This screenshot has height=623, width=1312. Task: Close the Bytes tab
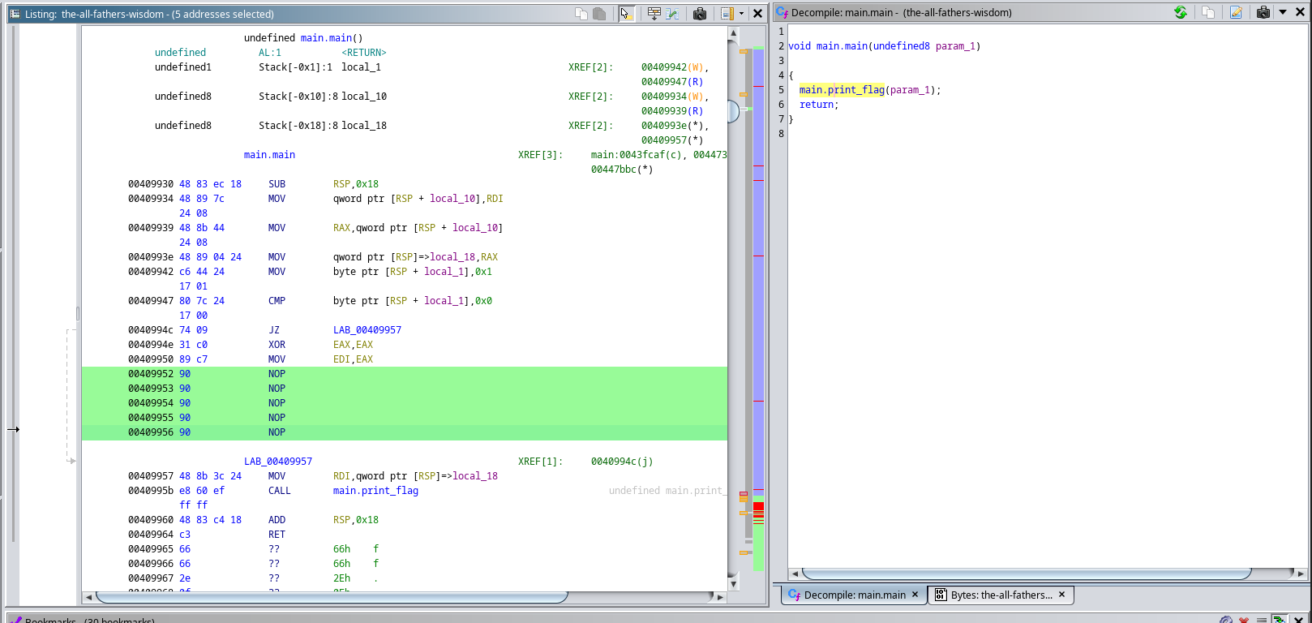[x=1061, y=595]
